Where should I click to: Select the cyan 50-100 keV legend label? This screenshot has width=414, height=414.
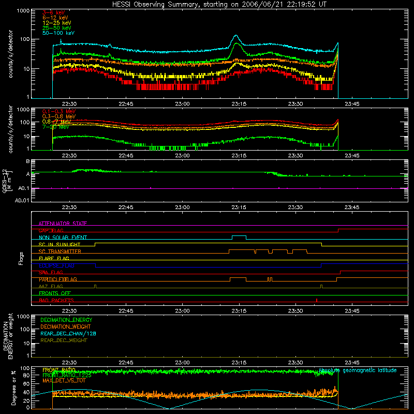(x=58, y=33)
